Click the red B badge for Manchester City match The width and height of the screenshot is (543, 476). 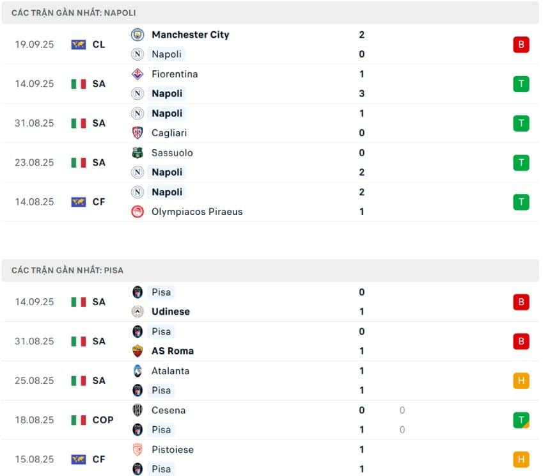[x=521, y=45]
